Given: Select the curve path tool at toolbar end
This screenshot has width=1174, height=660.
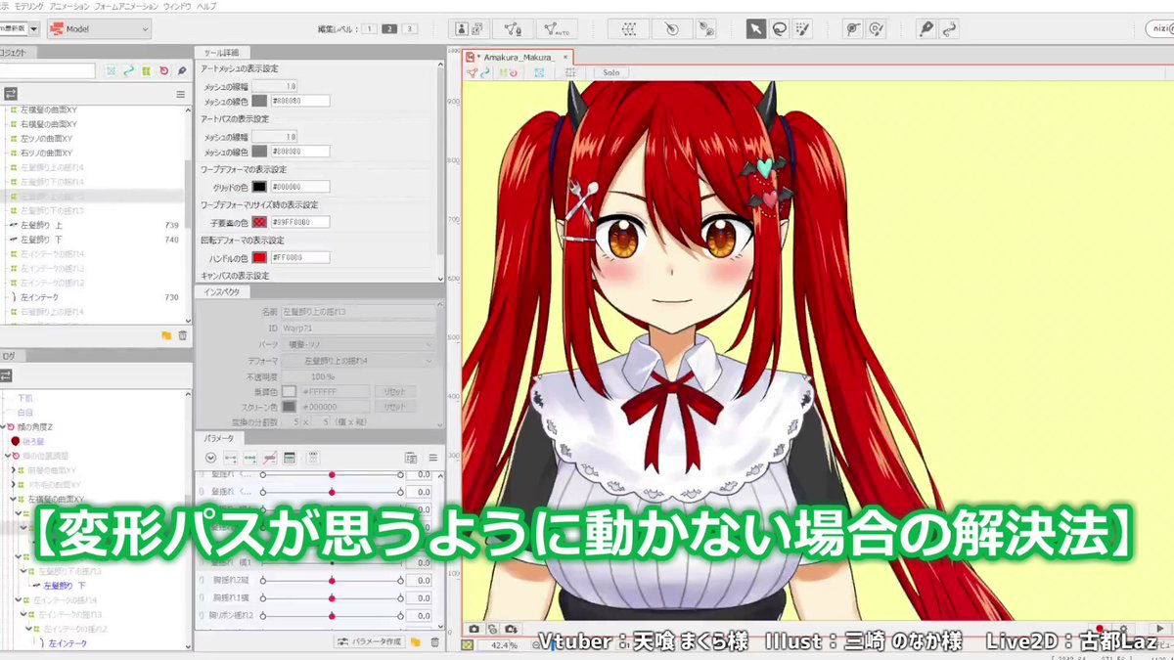Looking at the screenshot, I should click(949, 29).
